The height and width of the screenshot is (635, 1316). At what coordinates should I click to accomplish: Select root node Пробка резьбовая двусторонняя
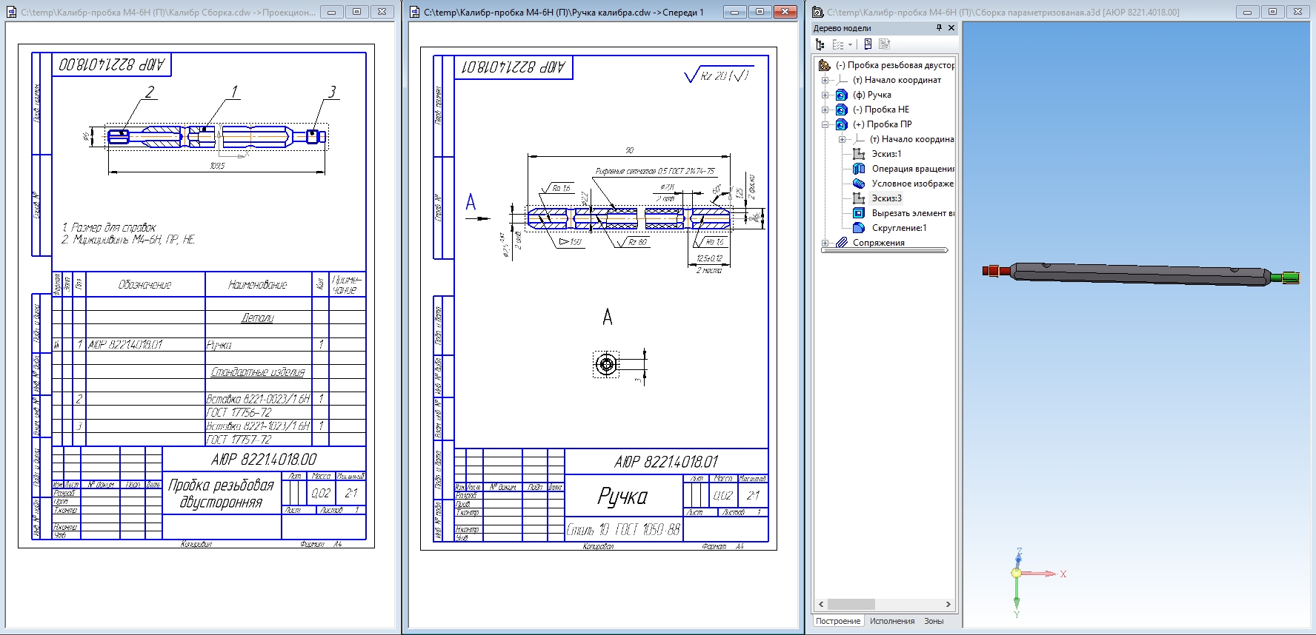click(895, 65)
